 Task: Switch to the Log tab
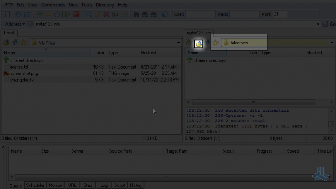(x=104, y=185)
